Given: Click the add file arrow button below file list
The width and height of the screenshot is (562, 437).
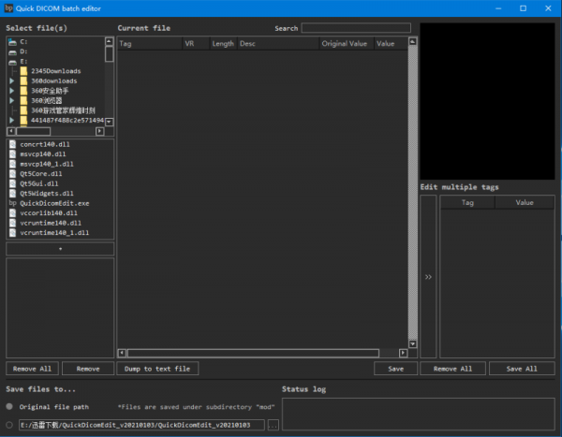Looking at the screenshot, I should pyautogui.click(x=60, y=249).
